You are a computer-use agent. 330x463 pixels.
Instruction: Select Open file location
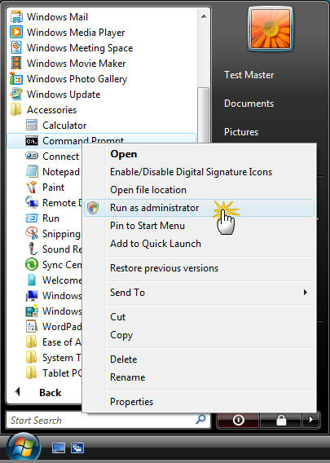click(x=148, y=190)
